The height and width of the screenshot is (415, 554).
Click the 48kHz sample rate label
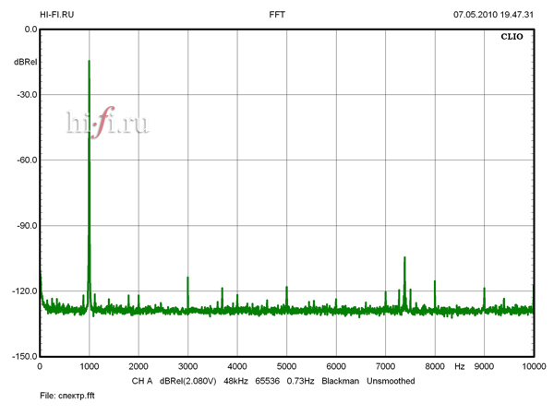pyautogui.click(x=237, y=381)
